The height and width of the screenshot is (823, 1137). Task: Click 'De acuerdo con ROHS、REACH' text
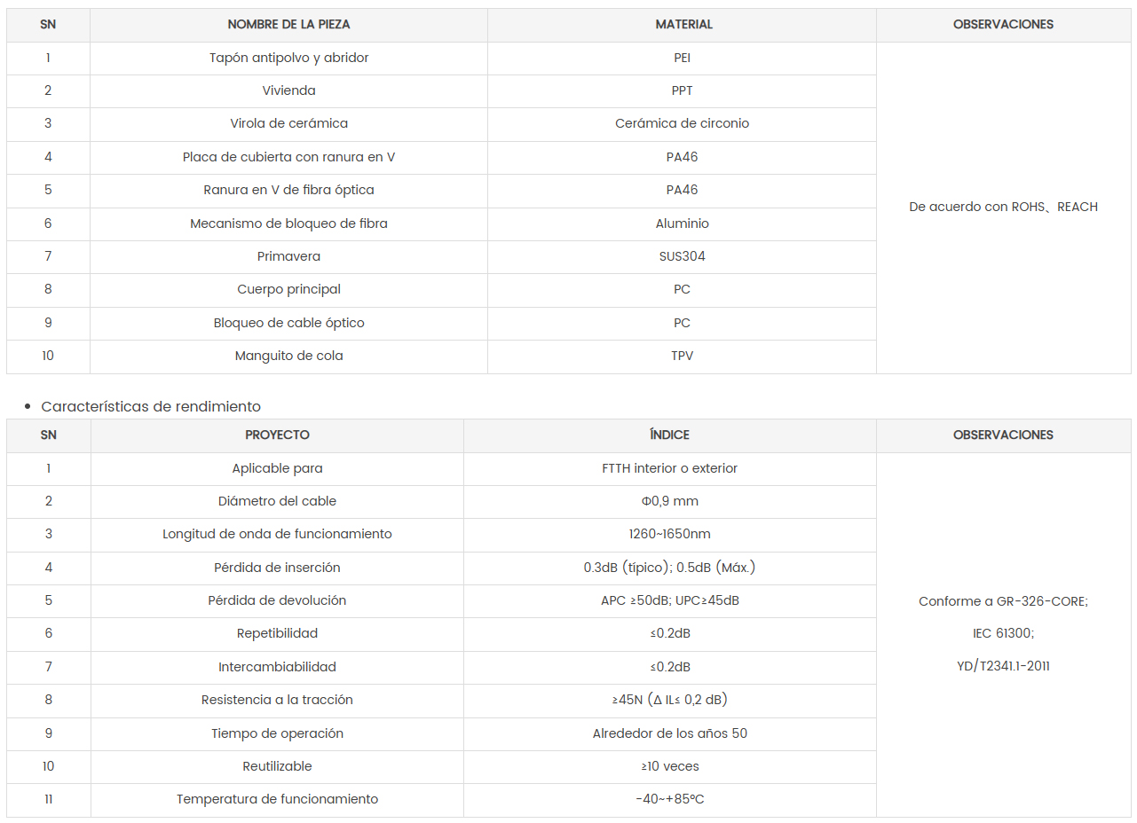click(x=1003, y=207)
